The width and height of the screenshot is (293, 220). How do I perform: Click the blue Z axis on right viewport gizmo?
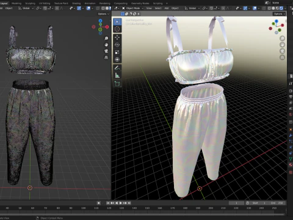277,21
